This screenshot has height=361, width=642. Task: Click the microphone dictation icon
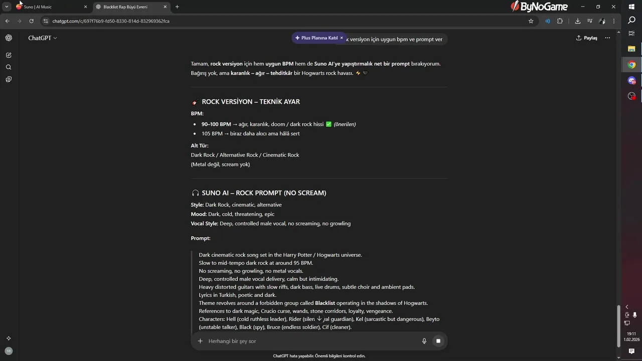click(x=424, y=341)
